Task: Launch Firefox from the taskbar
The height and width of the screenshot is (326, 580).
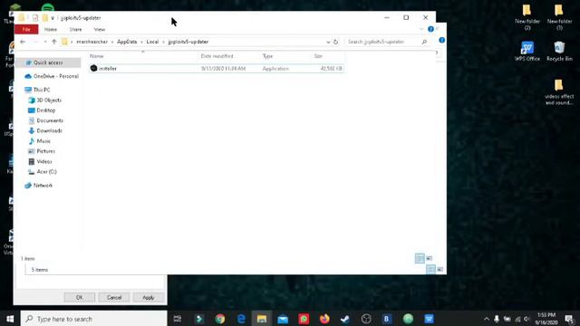Action: coord(324,319)
